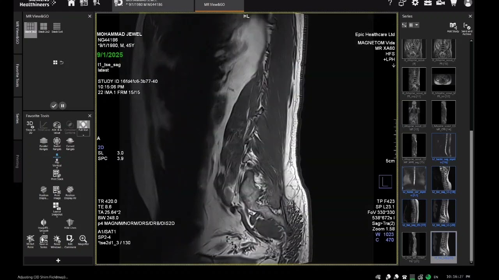Click the Position Display All tool
This screenshot has width=499, height=280.
[x=70, y=193]
